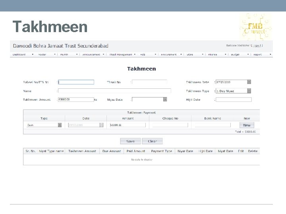The image size is (286, 214).
Task: Open the Thaali Management menu
Action: coord(122,54)
